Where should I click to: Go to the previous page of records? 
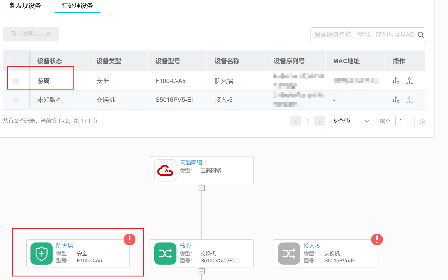[296, 121]
